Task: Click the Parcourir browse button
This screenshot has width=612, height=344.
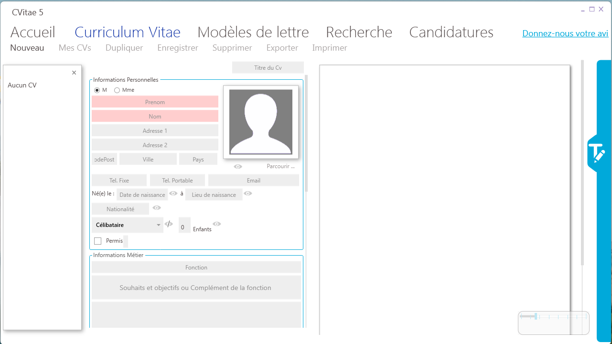Action: tap(280, 167)
